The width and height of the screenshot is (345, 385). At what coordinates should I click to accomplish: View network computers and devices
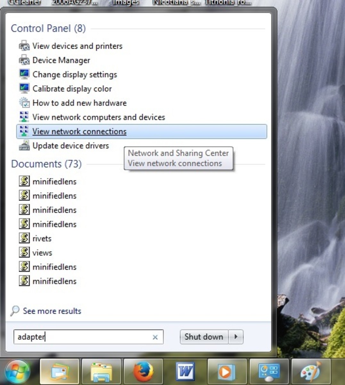pyautogui.click(x=98, y=117)
